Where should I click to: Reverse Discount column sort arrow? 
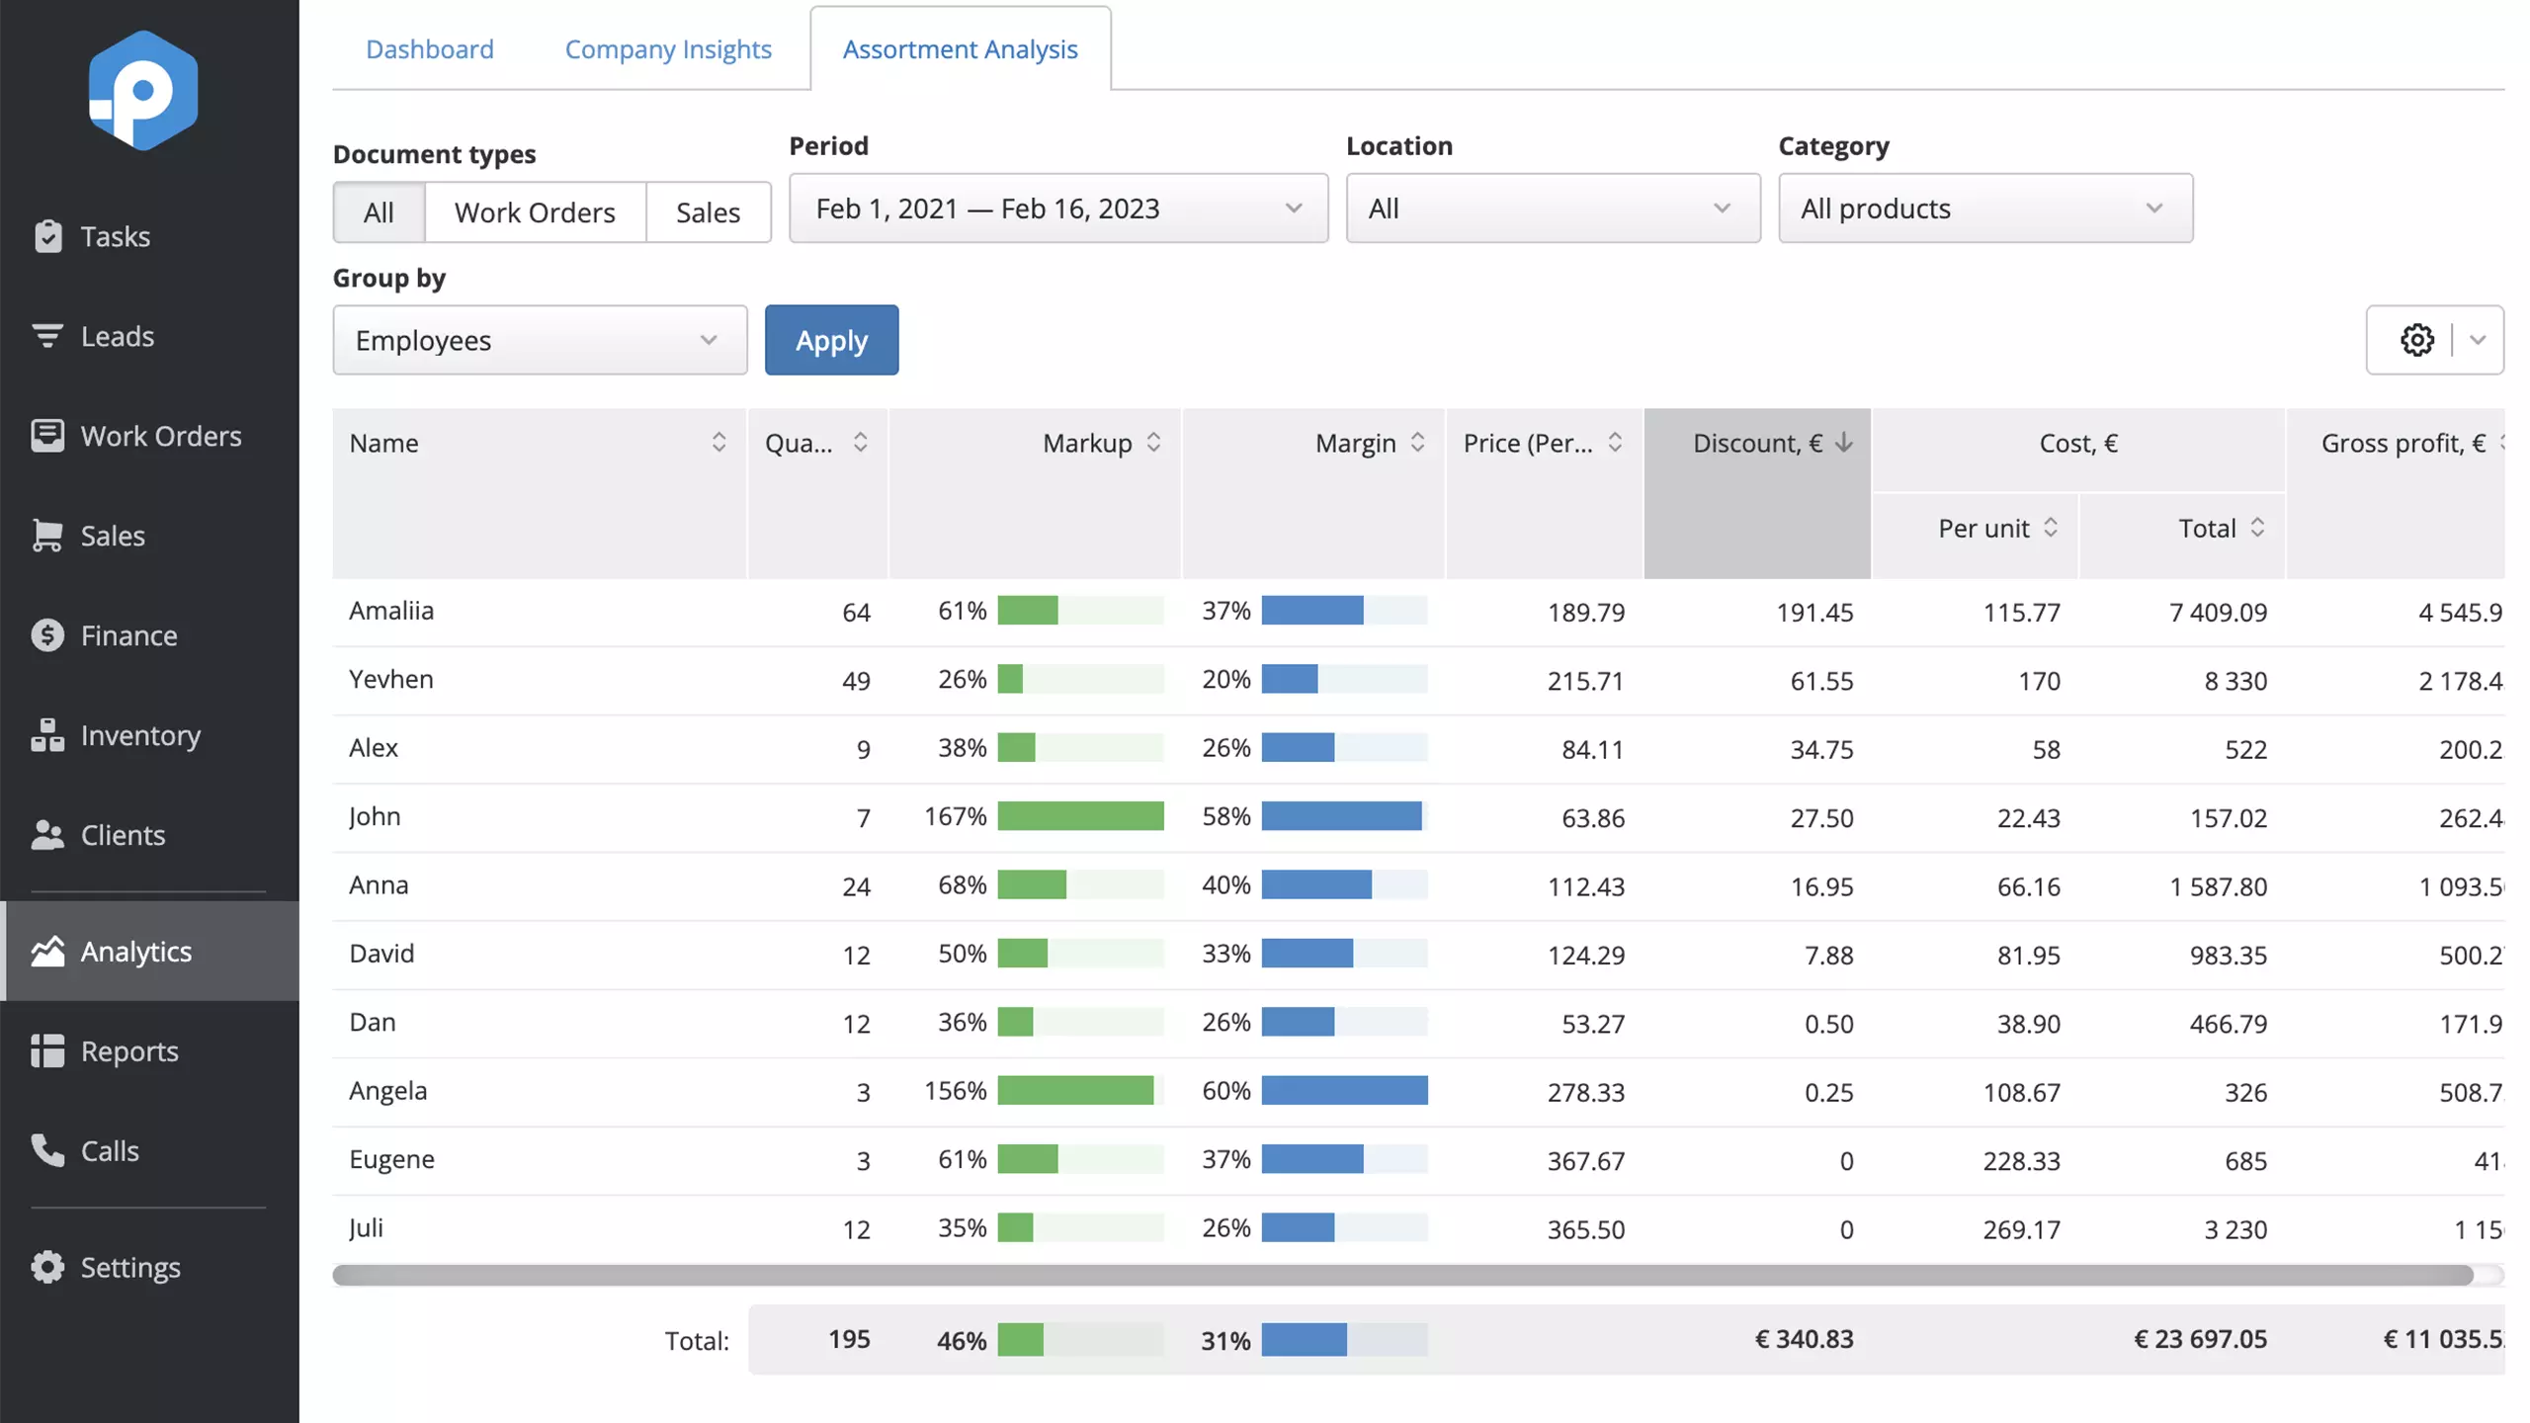pos(1843,442)
